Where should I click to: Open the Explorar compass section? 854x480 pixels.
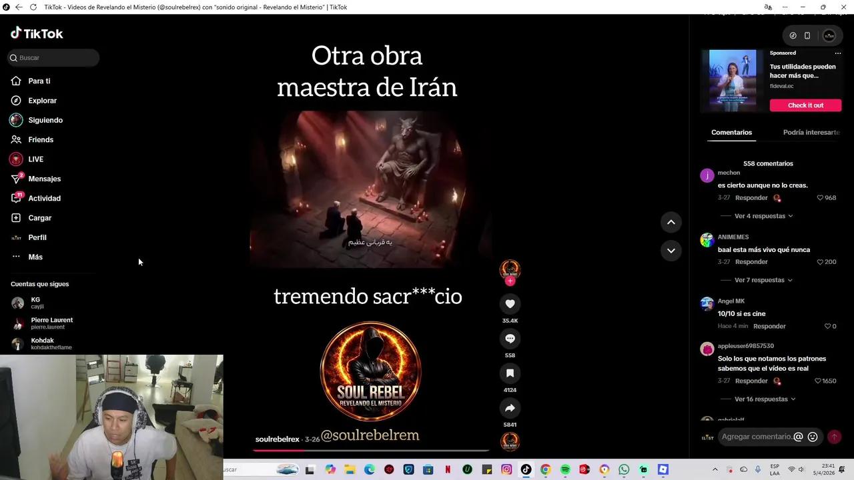pyautogui.click(x=34, y=101)
